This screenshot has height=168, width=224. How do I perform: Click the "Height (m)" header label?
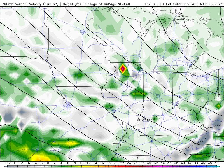[72, 4]
